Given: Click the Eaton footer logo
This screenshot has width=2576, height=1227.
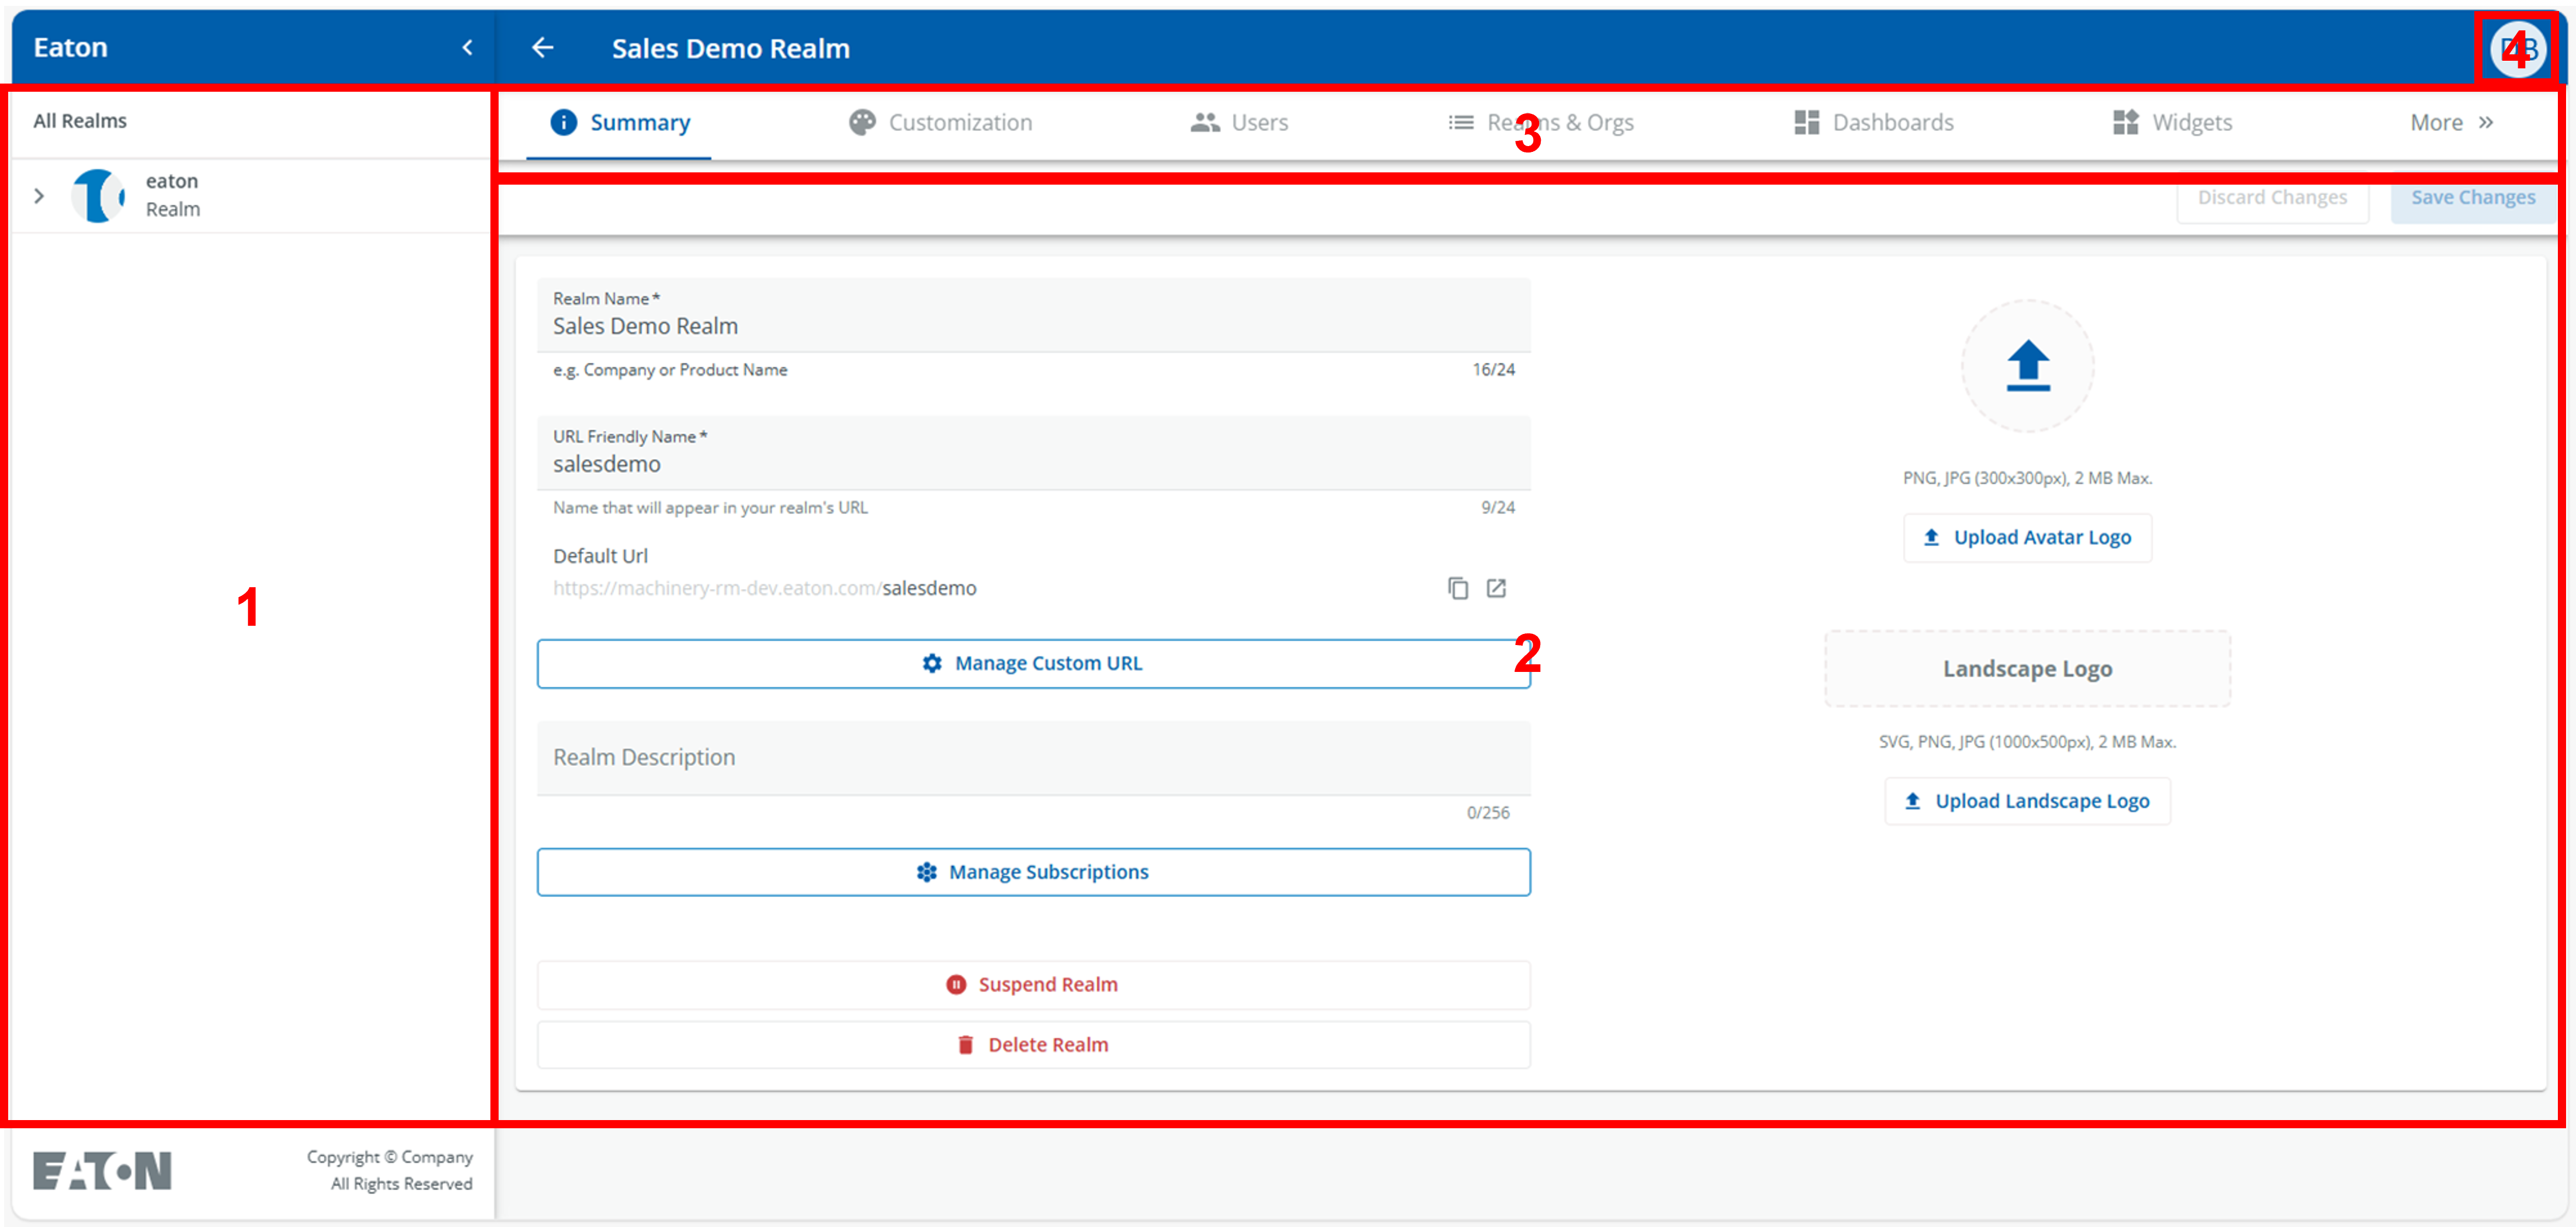Looking at the screenshot, I should [x=102, y=1170].
